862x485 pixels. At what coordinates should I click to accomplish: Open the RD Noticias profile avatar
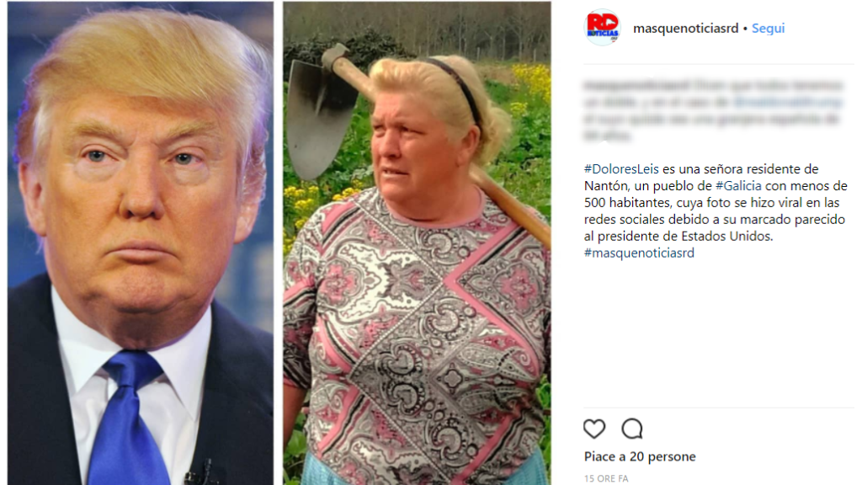[x=603, y=28]
